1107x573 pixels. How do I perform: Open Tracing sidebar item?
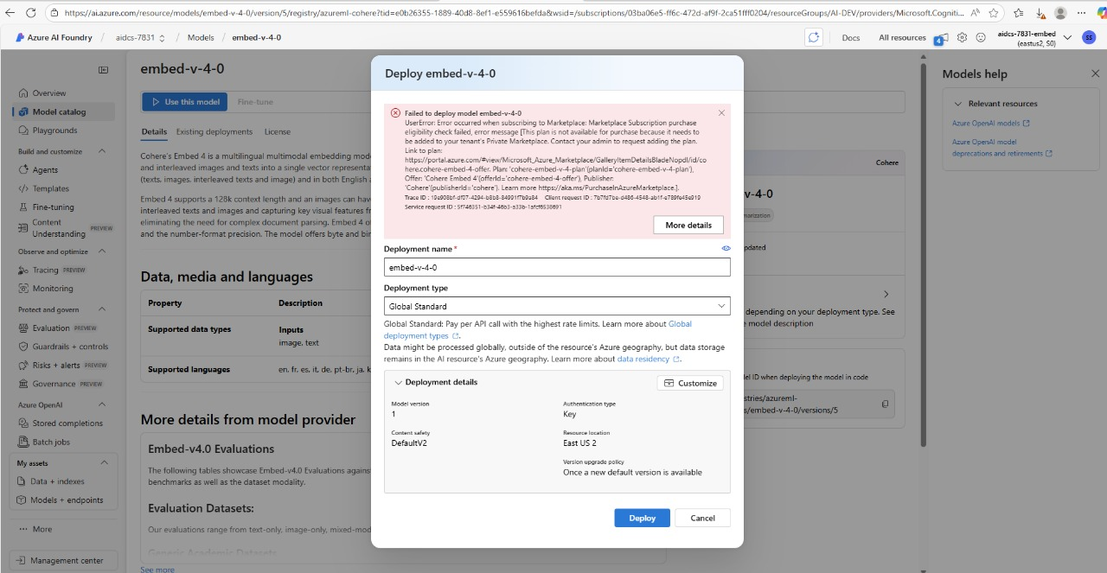(x=45, y=271)
